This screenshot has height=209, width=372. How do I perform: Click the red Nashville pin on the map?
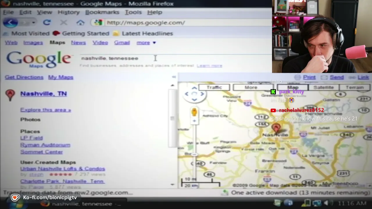(276, 128)
